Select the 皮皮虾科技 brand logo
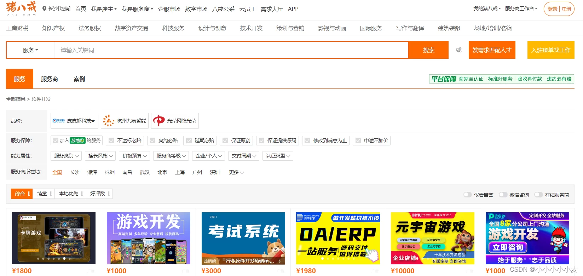The height and width of the screenshot is (276, 583). [x=59, y=121]
